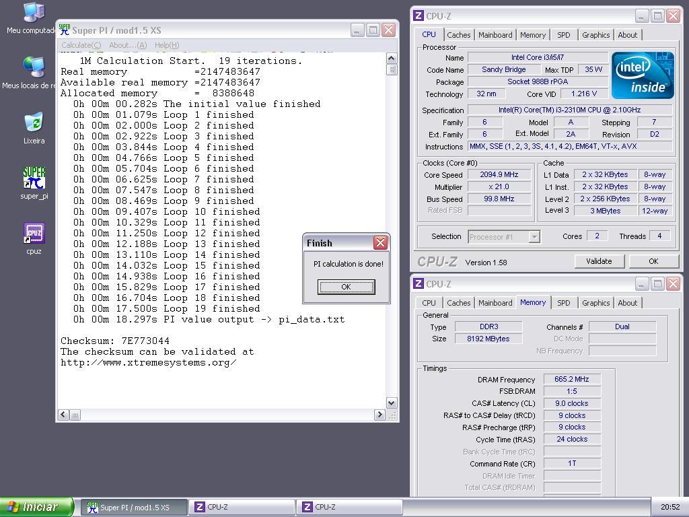Click Validate in the CPU-Z window
The height and width of the screenshot is (517, 689).
coord(599,261)
